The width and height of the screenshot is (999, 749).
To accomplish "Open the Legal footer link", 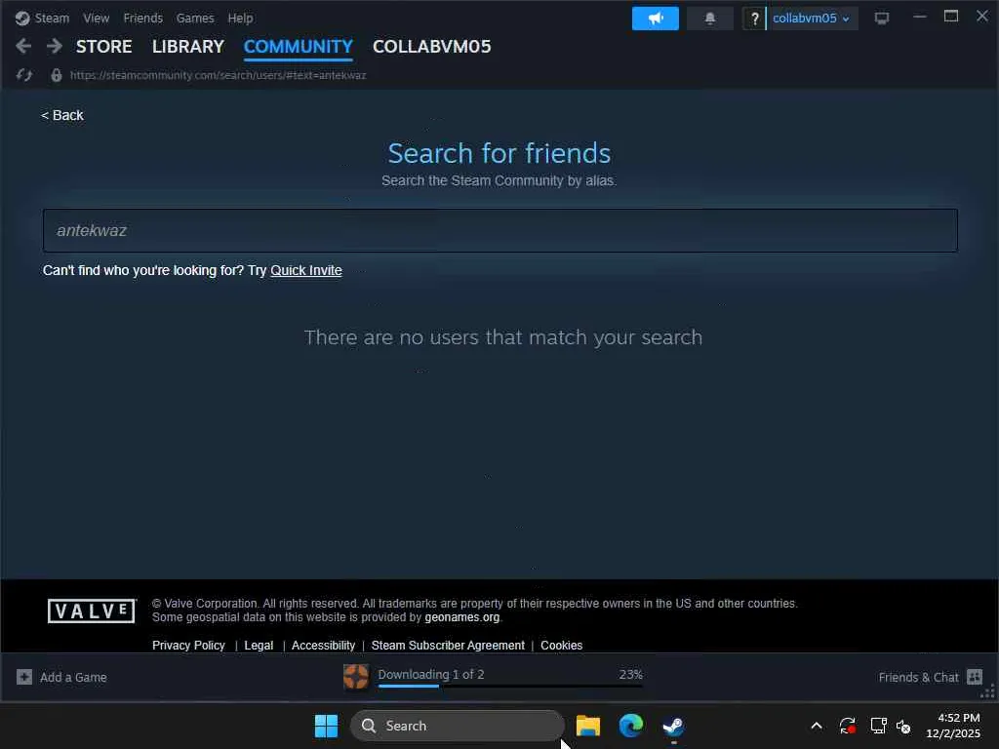I will click(259, 646).
